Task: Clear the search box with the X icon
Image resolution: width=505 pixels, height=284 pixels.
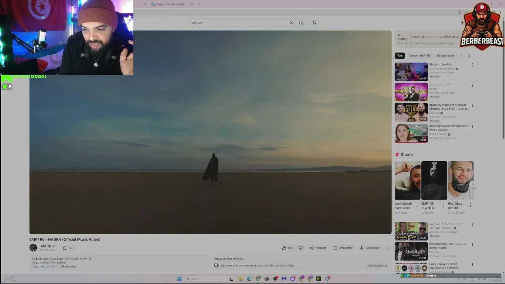Action: [291, 22]
